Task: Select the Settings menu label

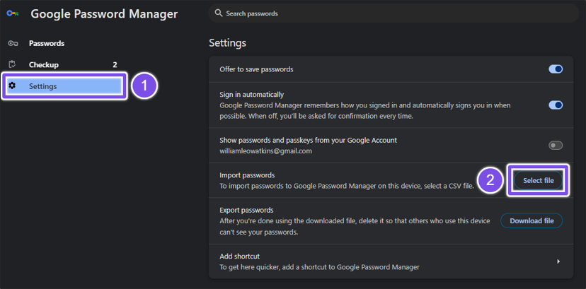Action: pos(43,86)
